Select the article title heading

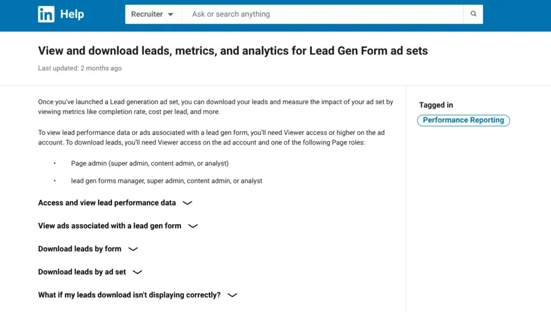(232, 50)
